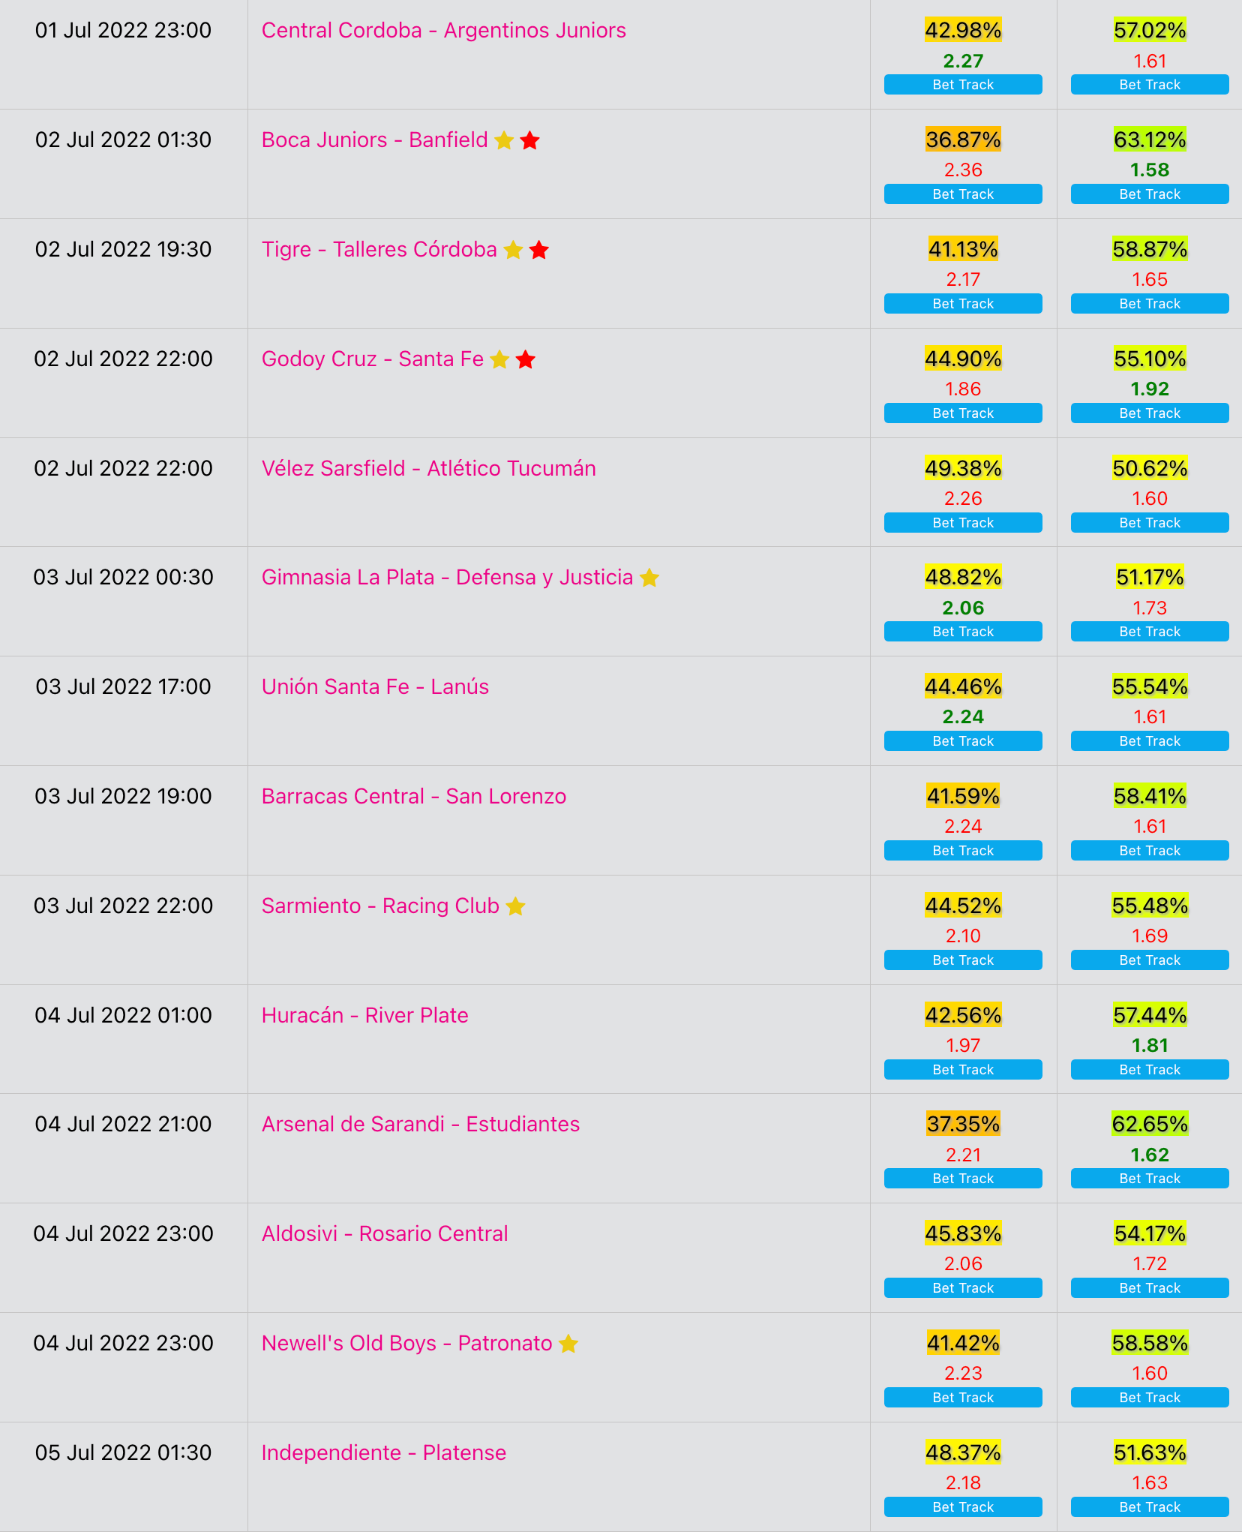1242x1532 pixels.
Task: Click Bet Track under the 2.18 odds
Action: click(x=963, y=1507)
